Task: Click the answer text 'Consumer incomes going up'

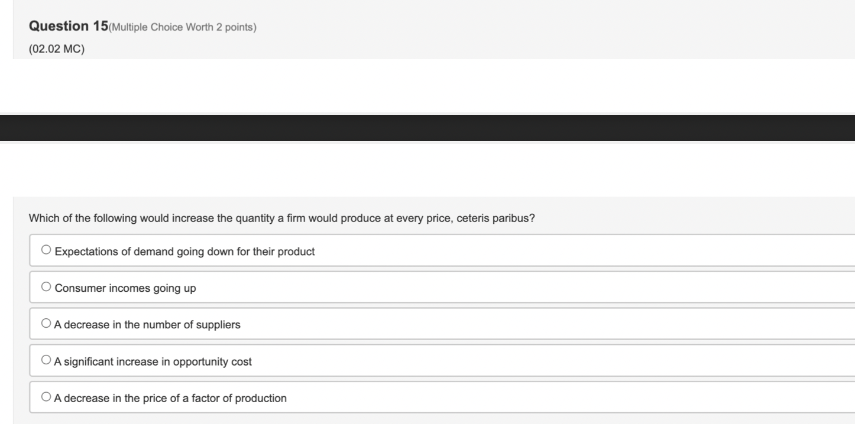Action: point(124,288)
